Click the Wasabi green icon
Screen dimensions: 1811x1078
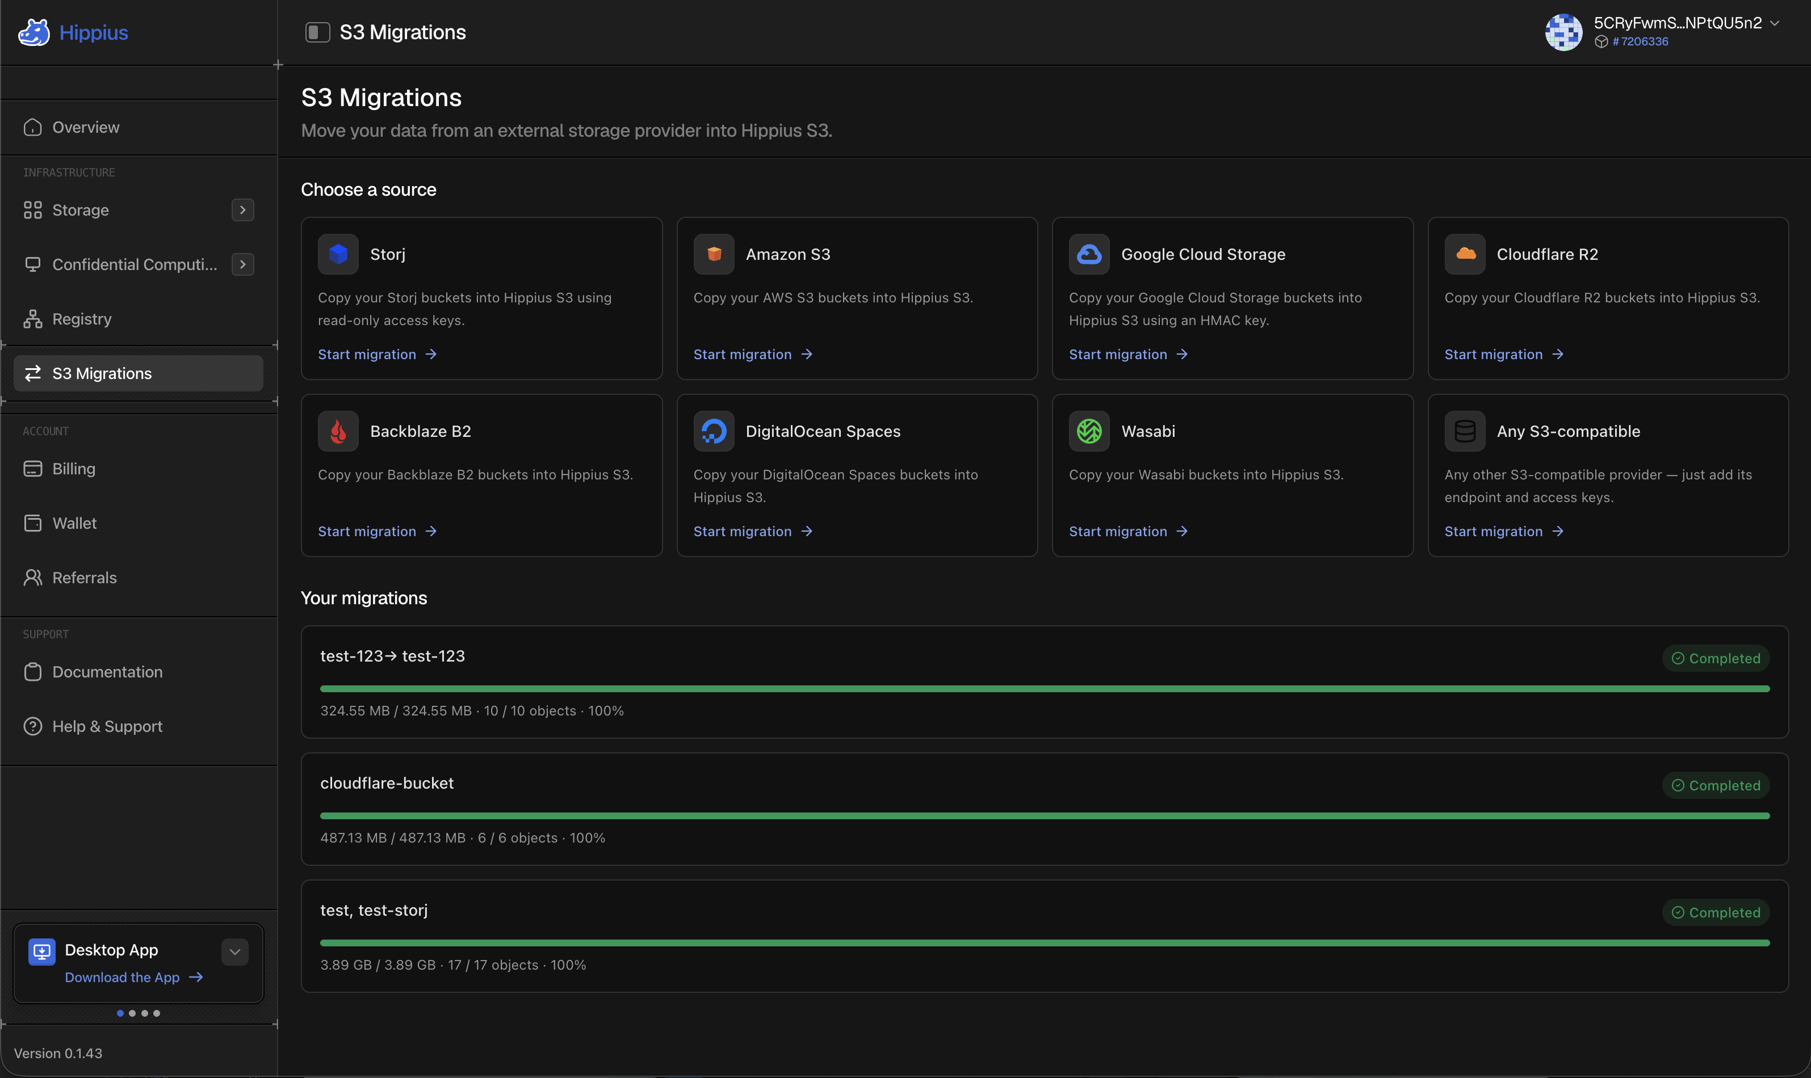(x=1089, y=432)
